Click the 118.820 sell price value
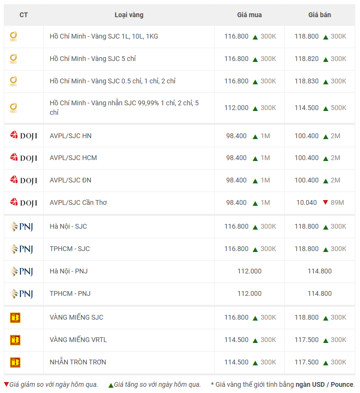The height and width of the screenshot is (393, 360). pyautogui.click(x=307, y=59)
